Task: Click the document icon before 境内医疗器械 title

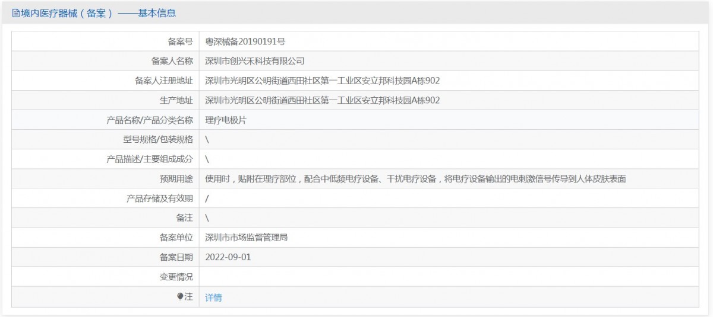Action: [x=15, y=12]
